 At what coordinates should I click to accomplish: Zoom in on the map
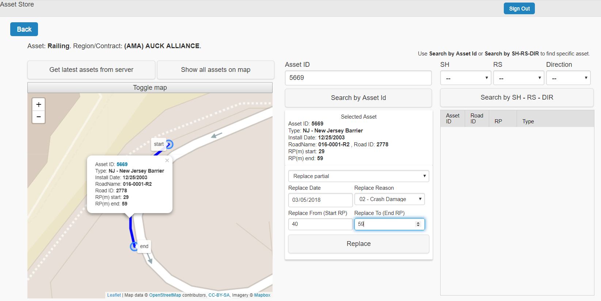click(38, 105)
